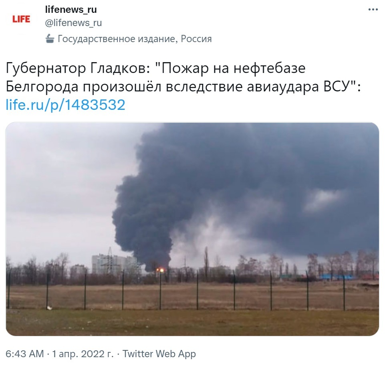
Task: Click the state-affiliated media podium icon
Action: [x=50, y=39]
